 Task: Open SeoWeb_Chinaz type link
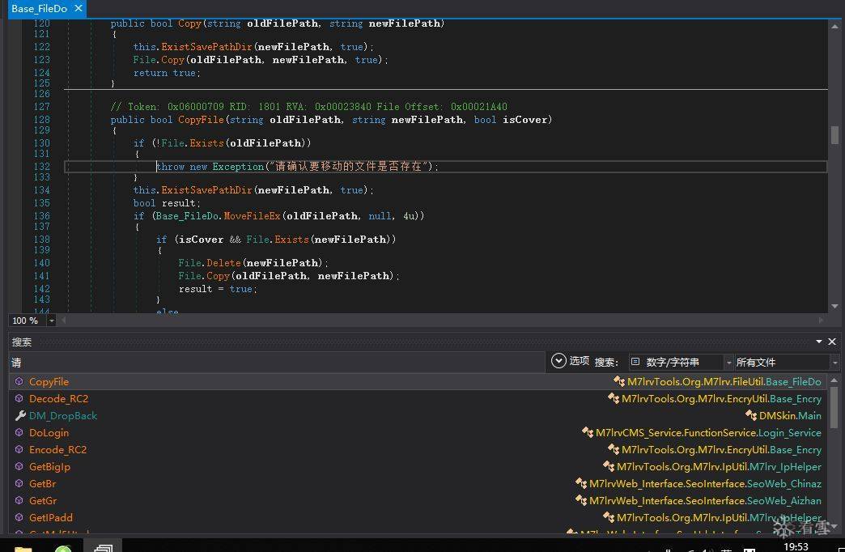[784, 483]
